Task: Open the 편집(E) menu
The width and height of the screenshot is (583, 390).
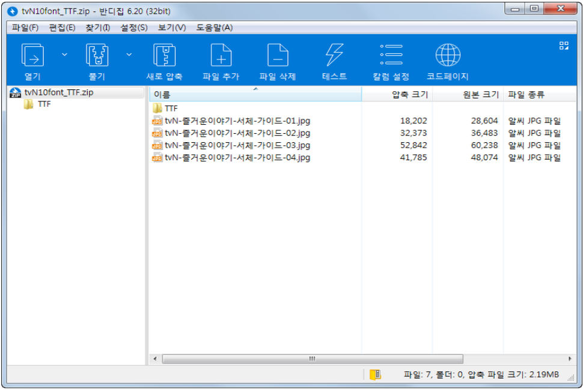Action: [62, 28]
